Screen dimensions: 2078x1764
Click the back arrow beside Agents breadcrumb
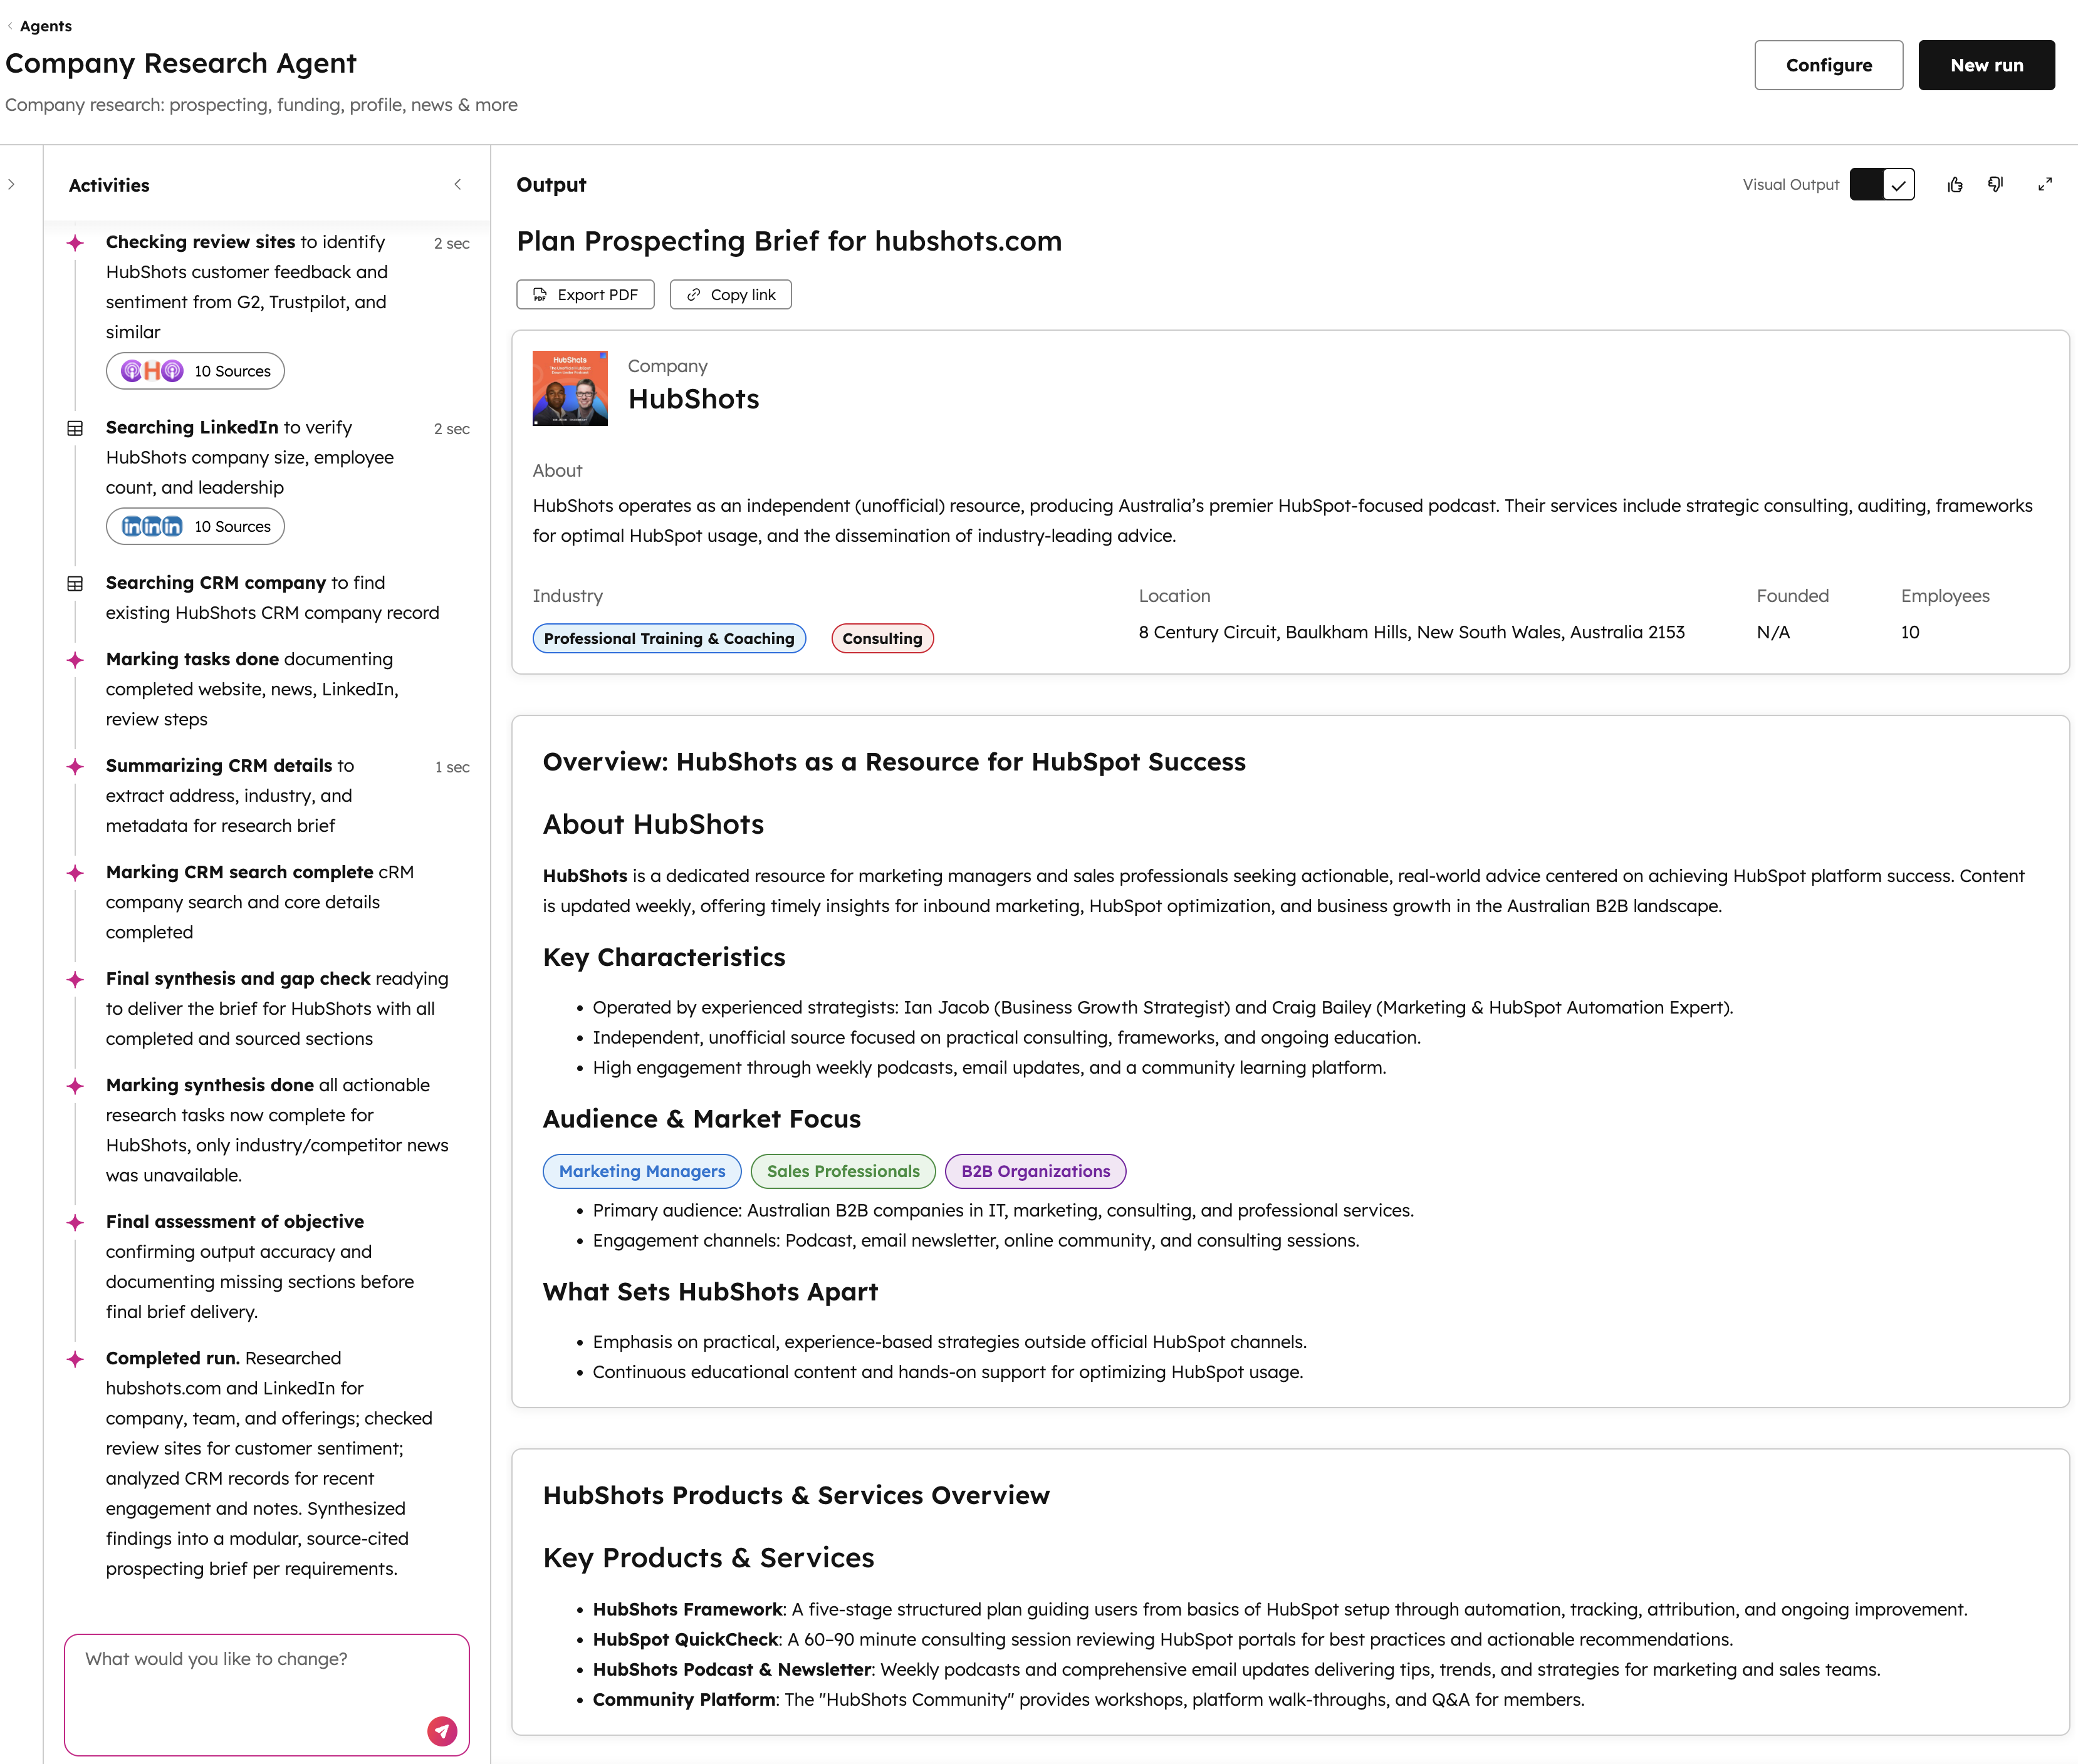click(x=11, y=26)
